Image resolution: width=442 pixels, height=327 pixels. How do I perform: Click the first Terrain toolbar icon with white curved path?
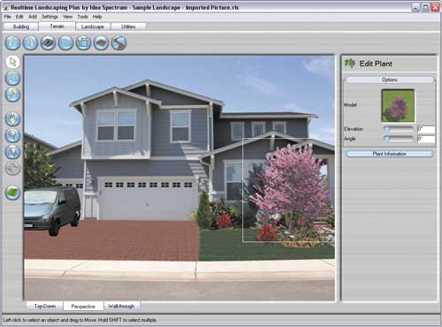pos(12,43)
